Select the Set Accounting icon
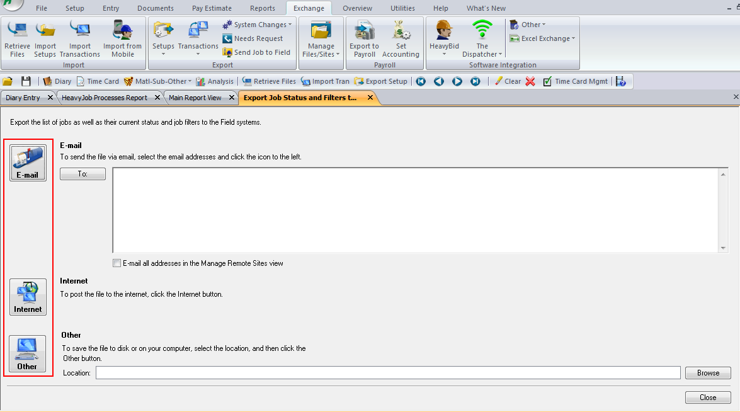The image size is (740, 412). [401, 38]
